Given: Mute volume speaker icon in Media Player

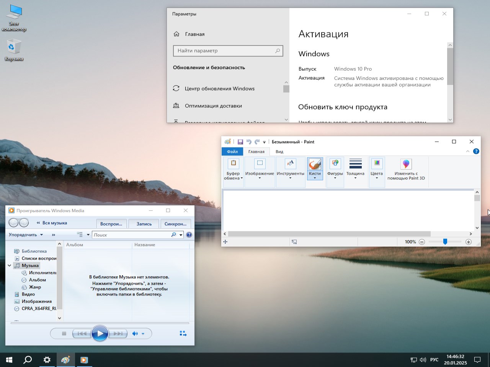Looking at the screenshot, I should (x=135, y=334).
